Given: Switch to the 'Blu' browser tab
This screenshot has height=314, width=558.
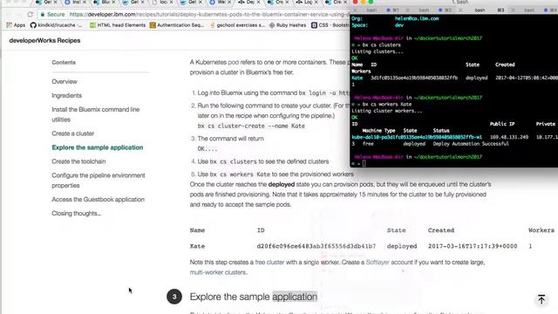Looking at the screenshot, I should pos(105,3).
